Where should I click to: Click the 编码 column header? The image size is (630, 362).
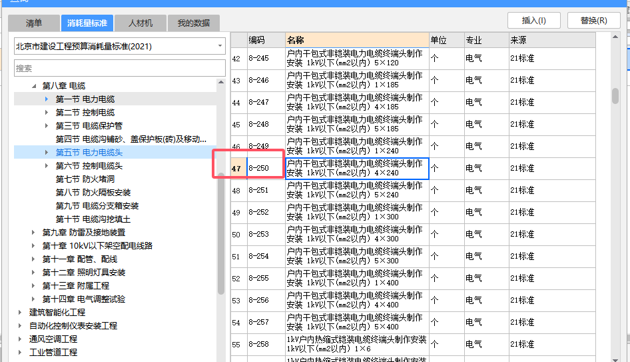click(266, 40)
